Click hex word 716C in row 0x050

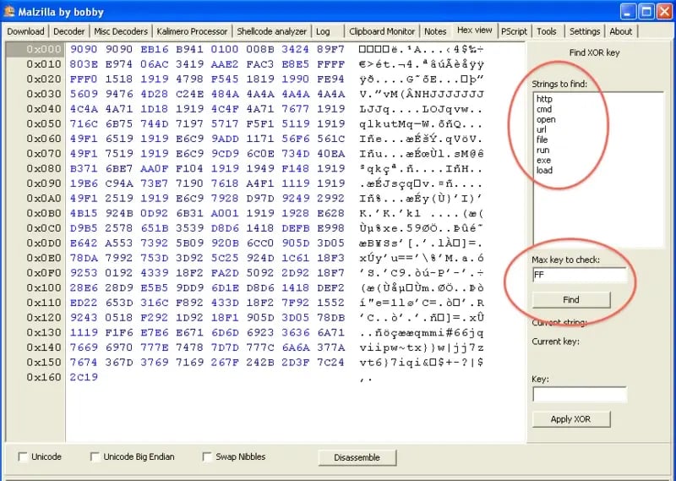point(84,123)
